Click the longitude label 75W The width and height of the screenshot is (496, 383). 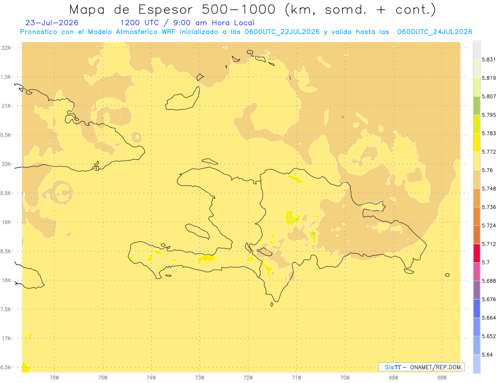click(x=103, y=377)
